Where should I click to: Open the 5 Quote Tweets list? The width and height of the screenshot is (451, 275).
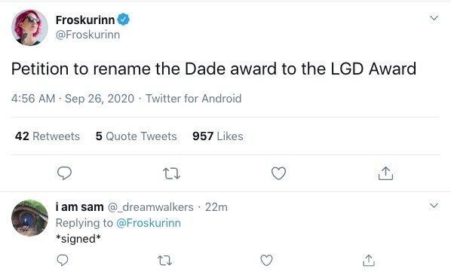(136, 136)
